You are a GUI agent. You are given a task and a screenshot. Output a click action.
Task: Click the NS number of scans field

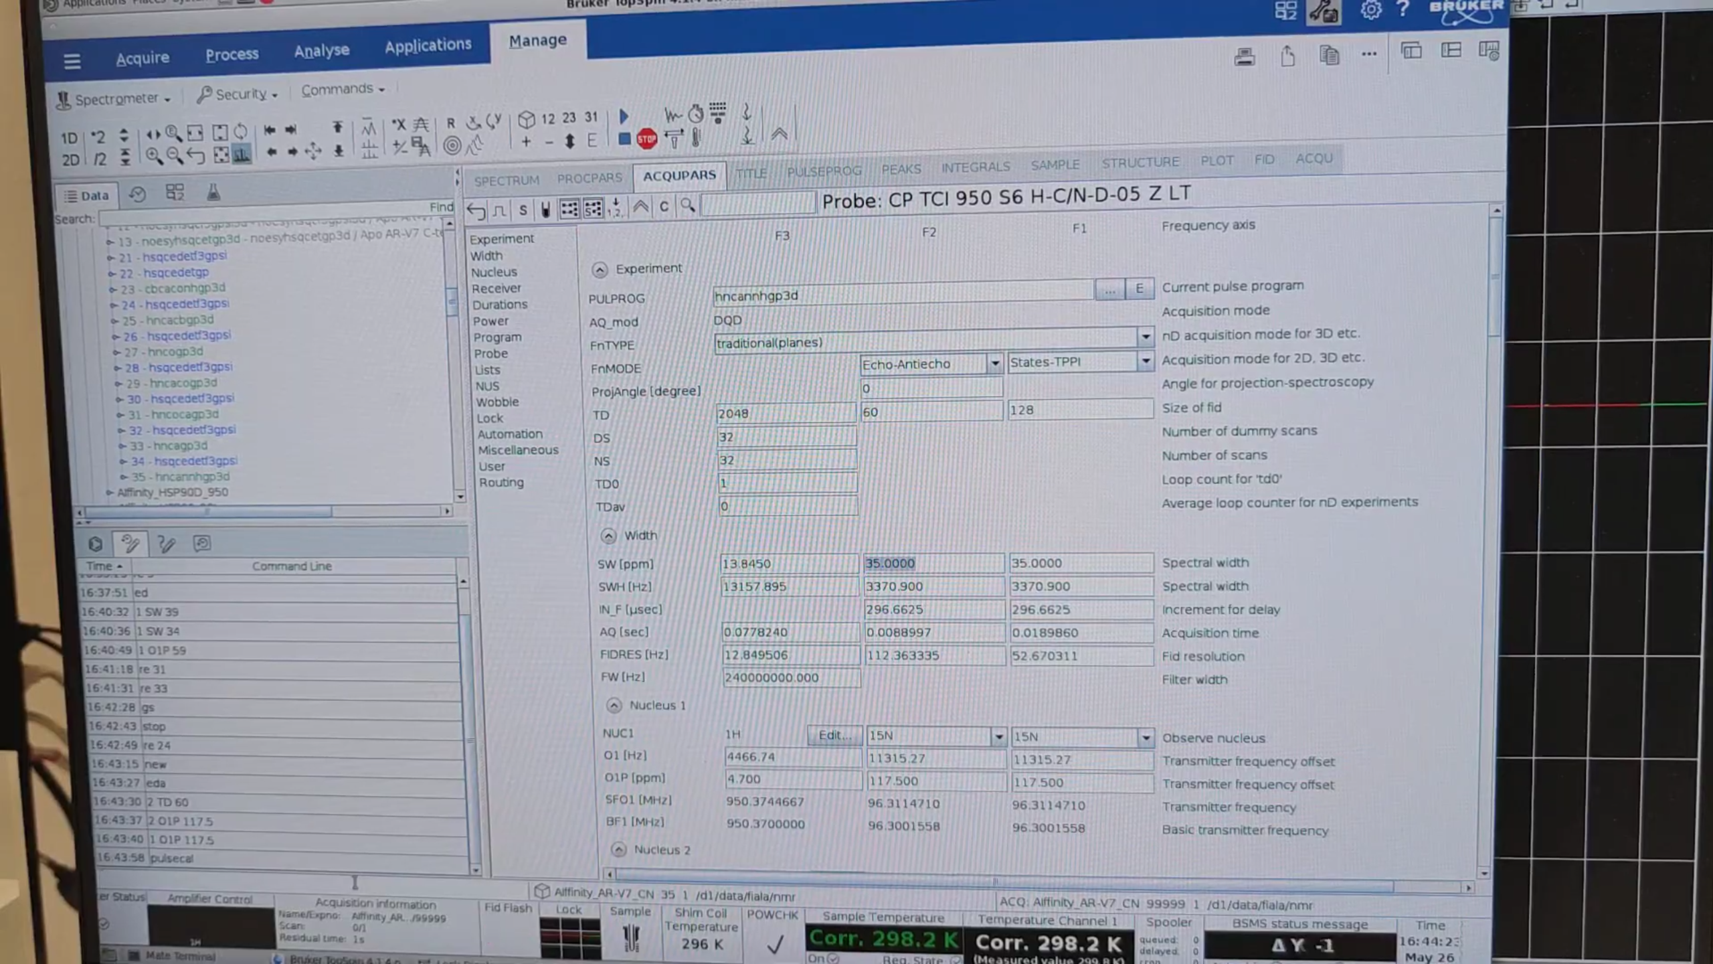[786, 460]
